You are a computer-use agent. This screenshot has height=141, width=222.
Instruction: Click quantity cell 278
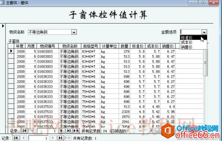tap(125, 51)
